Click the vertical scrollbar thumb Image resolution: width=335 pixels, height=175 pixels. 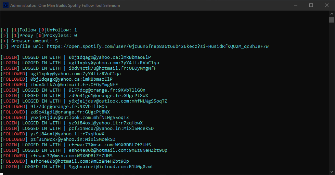click(x=332, y=19)
